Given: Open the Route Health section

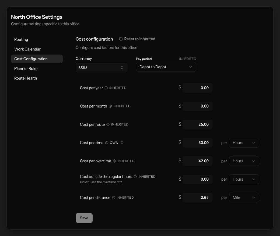Looking at the screenshot, I should [37, 78].
